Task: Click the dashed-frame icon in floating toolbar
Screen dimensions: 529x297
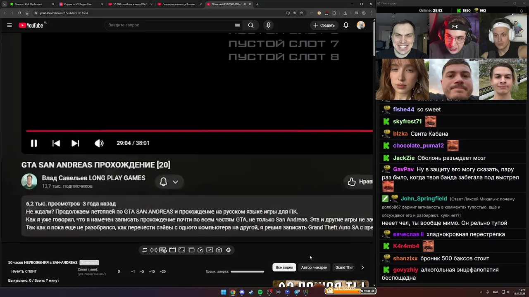Action: click(x=191, y=250)
